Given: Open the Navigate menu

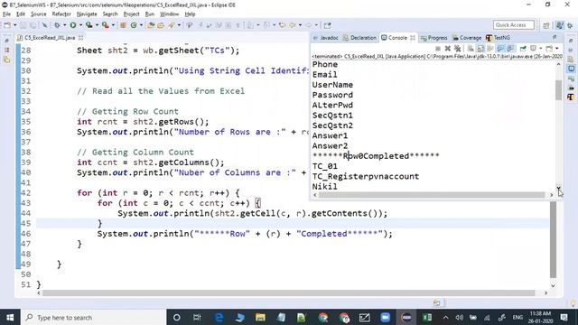Looking at the screenshot, I should click(87, 14).
